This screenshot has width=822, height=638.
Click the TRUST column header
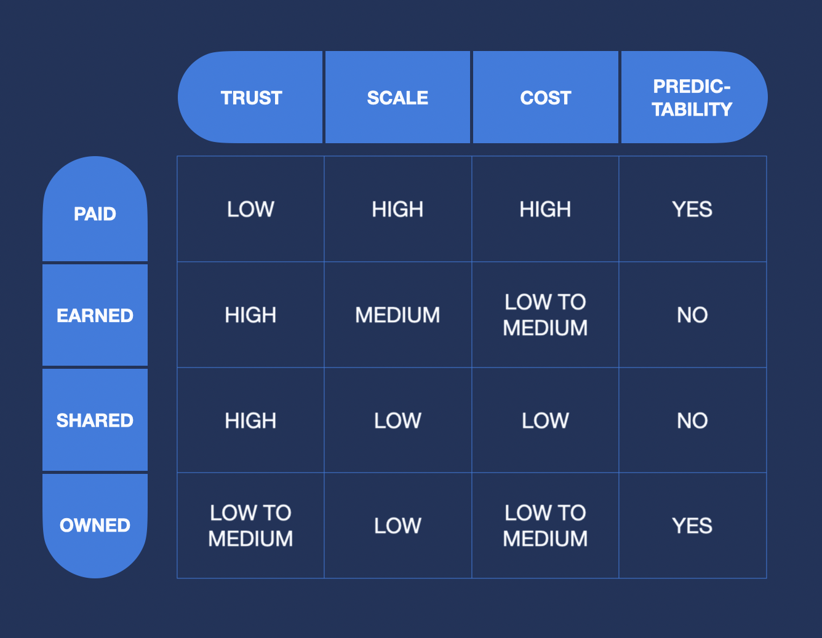[251, 98]
